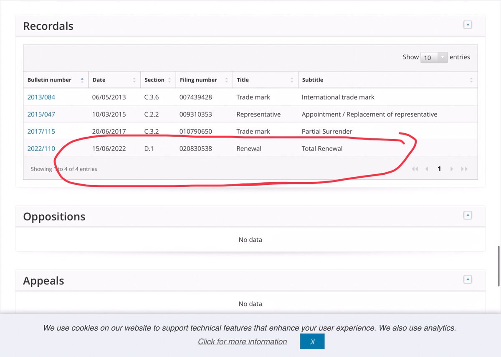Click subtitle 'International trade mark'
The image size is (501, 357).
point(338,97)
